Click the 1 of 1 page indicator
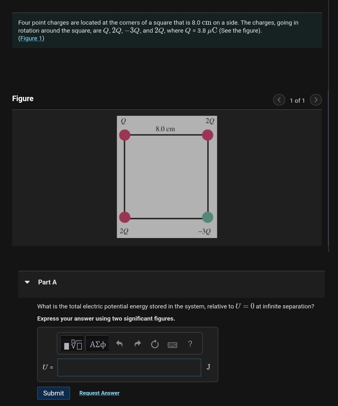This screenshot has width=338, height=406. coord(297,100)
